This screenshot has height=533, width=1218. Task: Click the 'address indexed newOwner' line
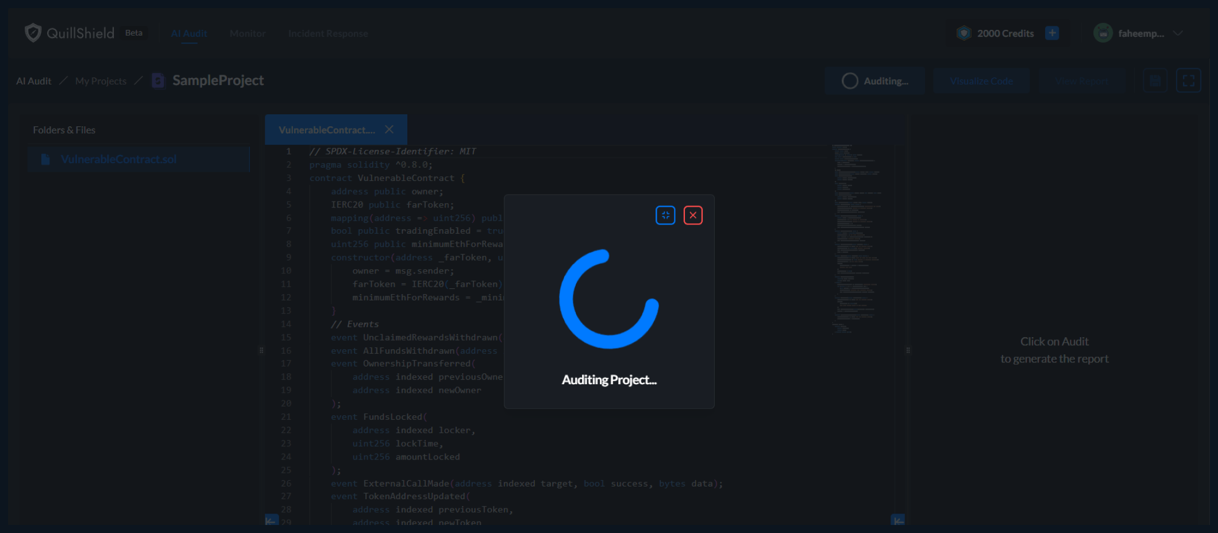pos(417,390)
